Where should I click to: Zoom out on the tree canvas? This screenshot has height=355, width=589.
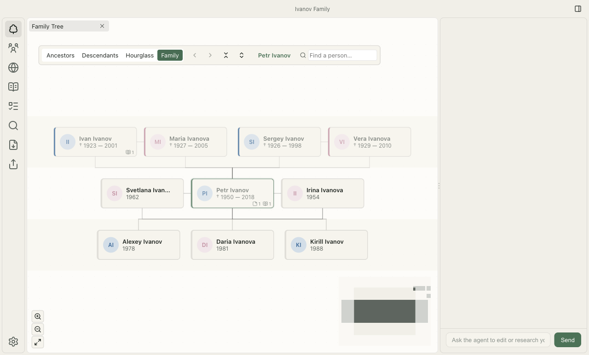pos(38,329)
